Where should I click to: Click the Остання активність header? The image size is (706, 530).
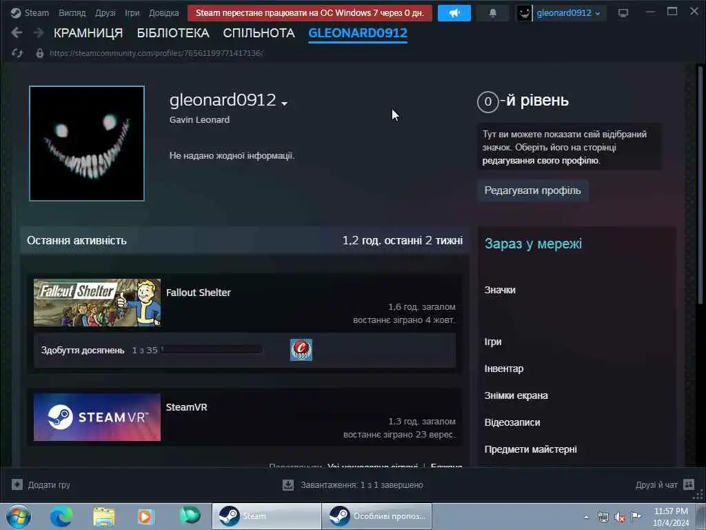pyautogui.click(x=77, y=241)
